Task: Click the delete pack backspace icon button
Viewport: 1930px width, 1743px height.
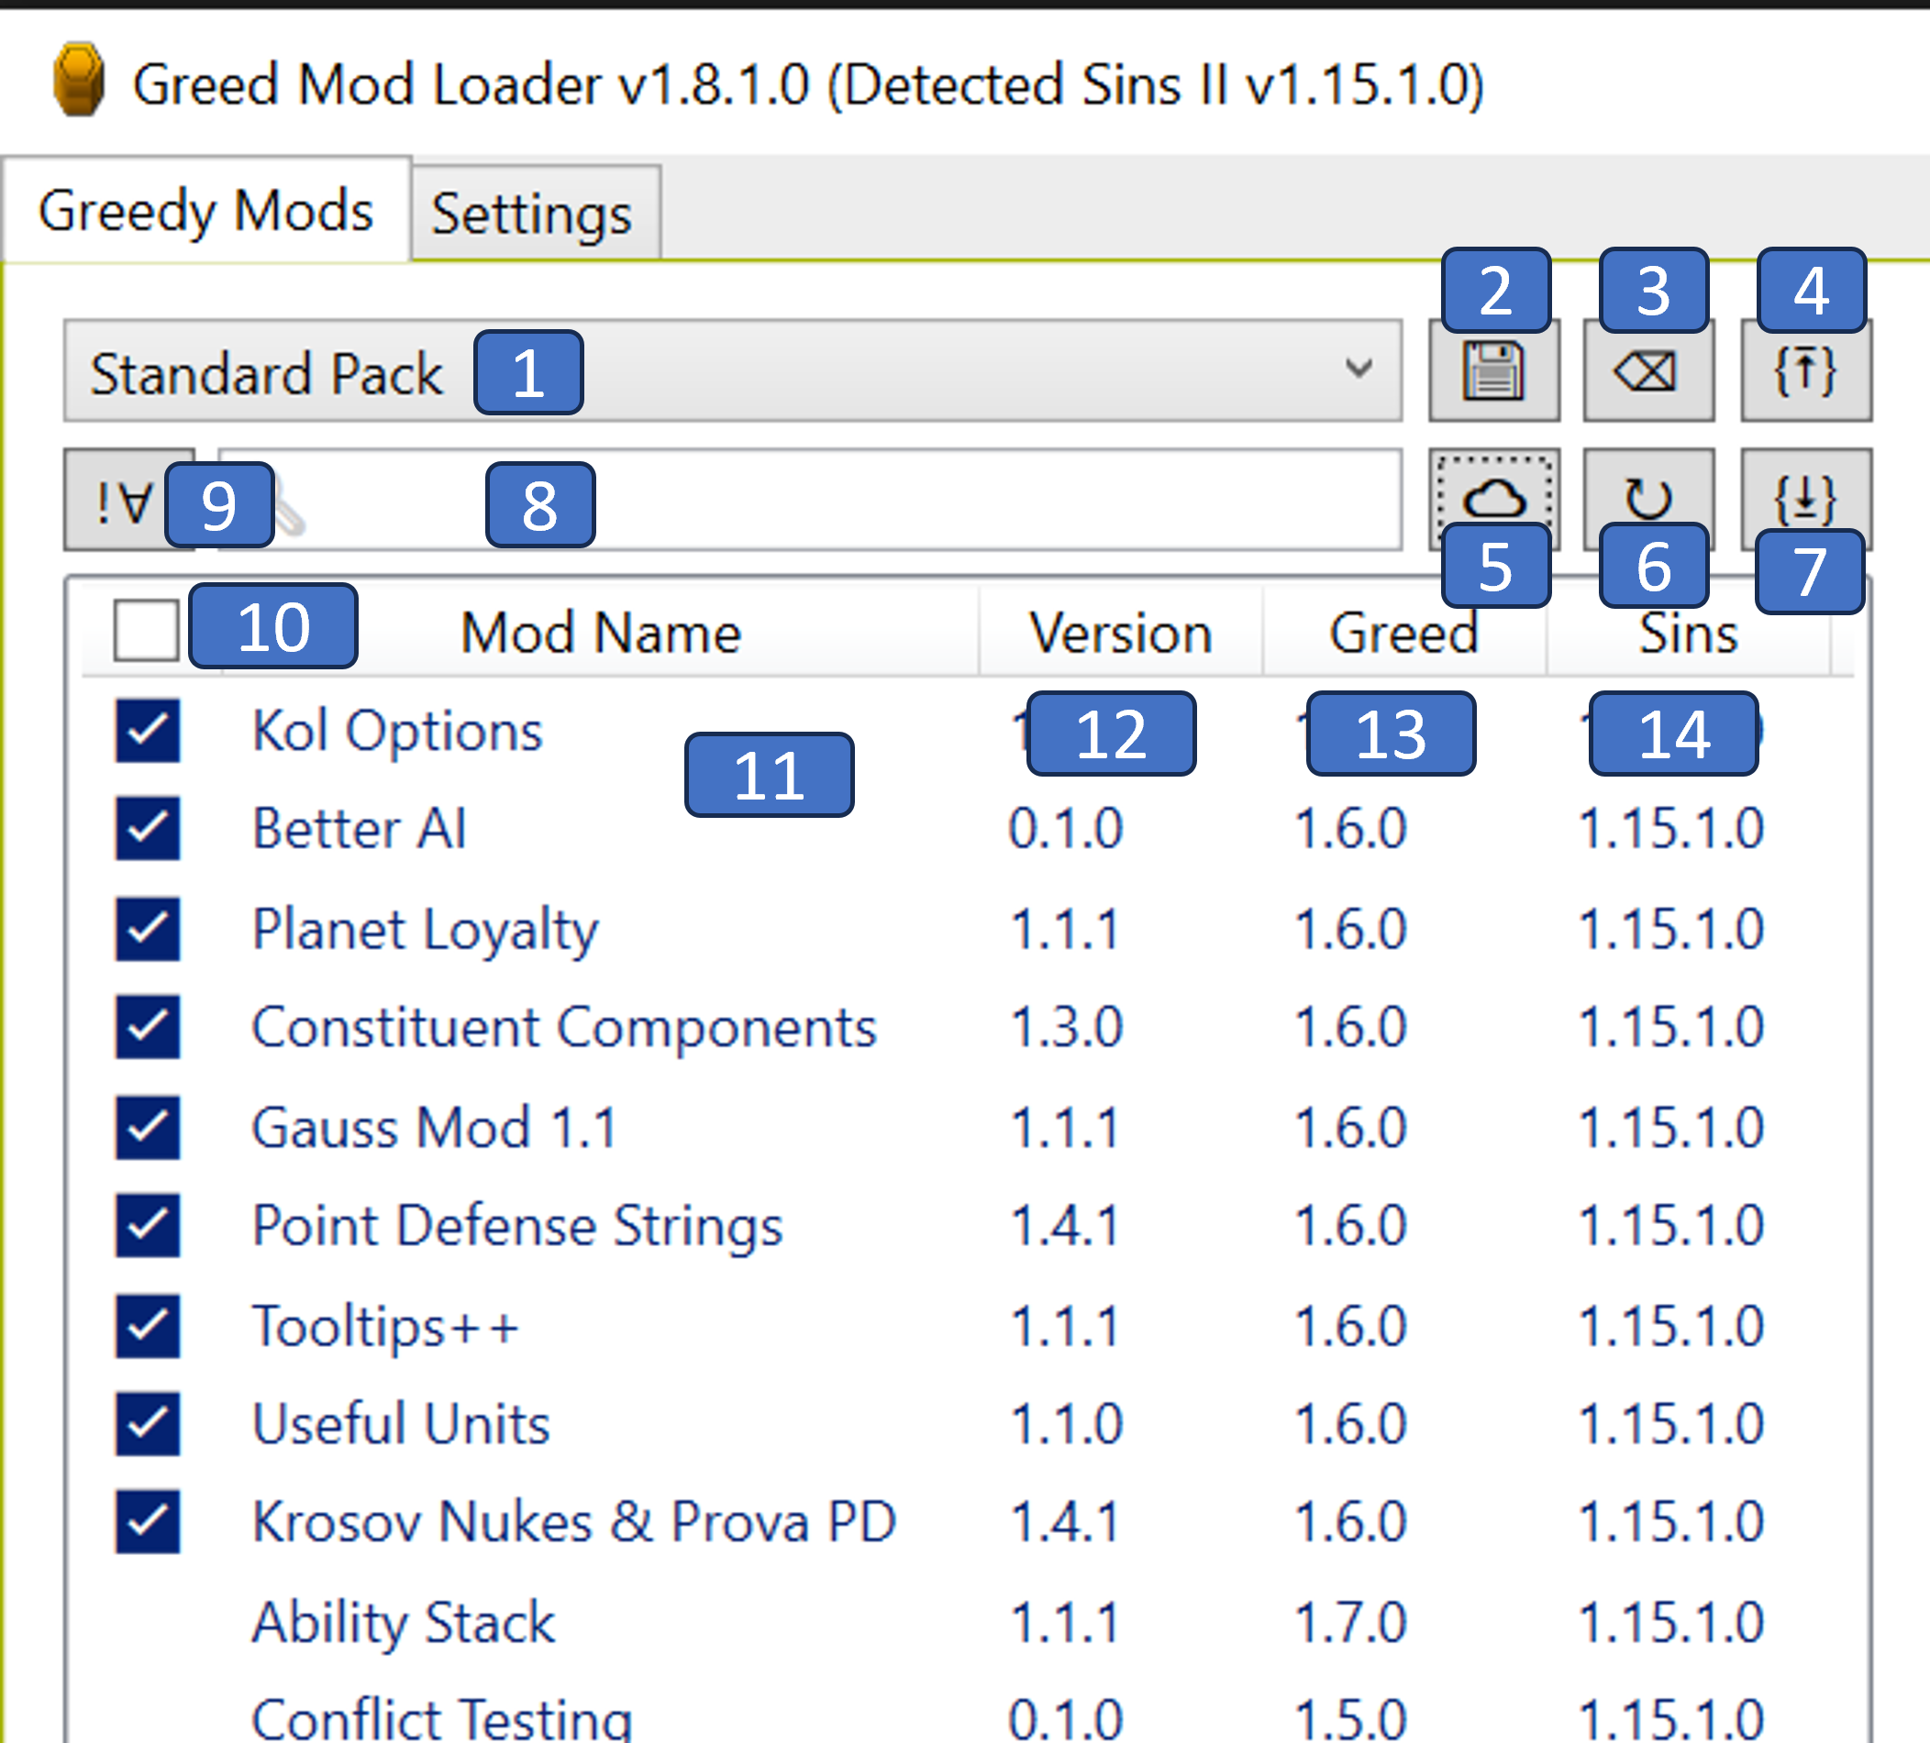Action: pyautogui.click(x=1647, y=371)
